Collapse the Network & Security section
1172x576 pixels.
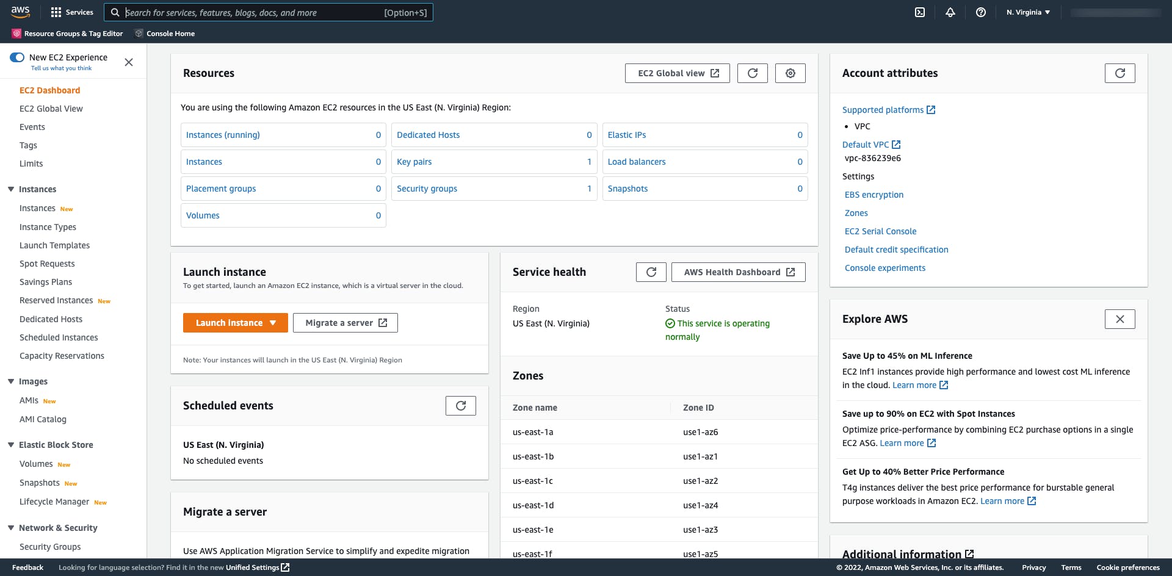(11, 528)
